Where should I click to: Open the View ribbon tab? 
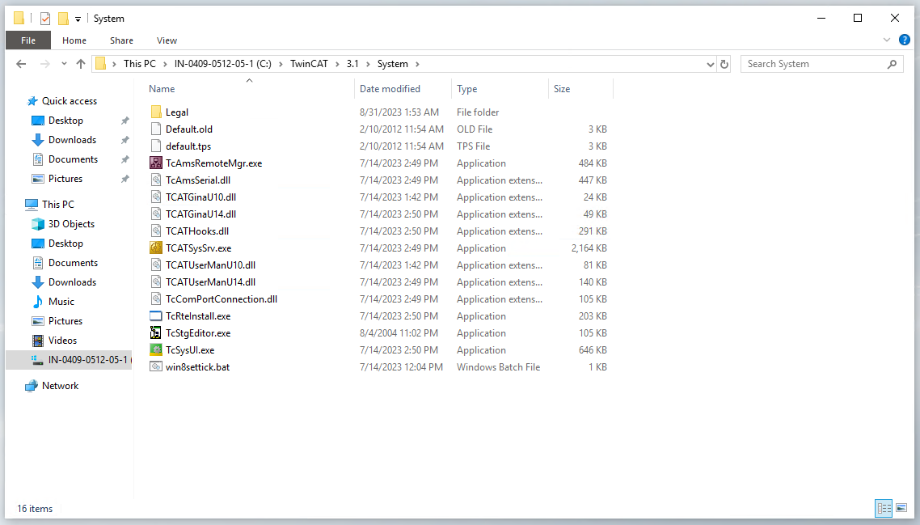pyautogui.click(x=167, y=40)
